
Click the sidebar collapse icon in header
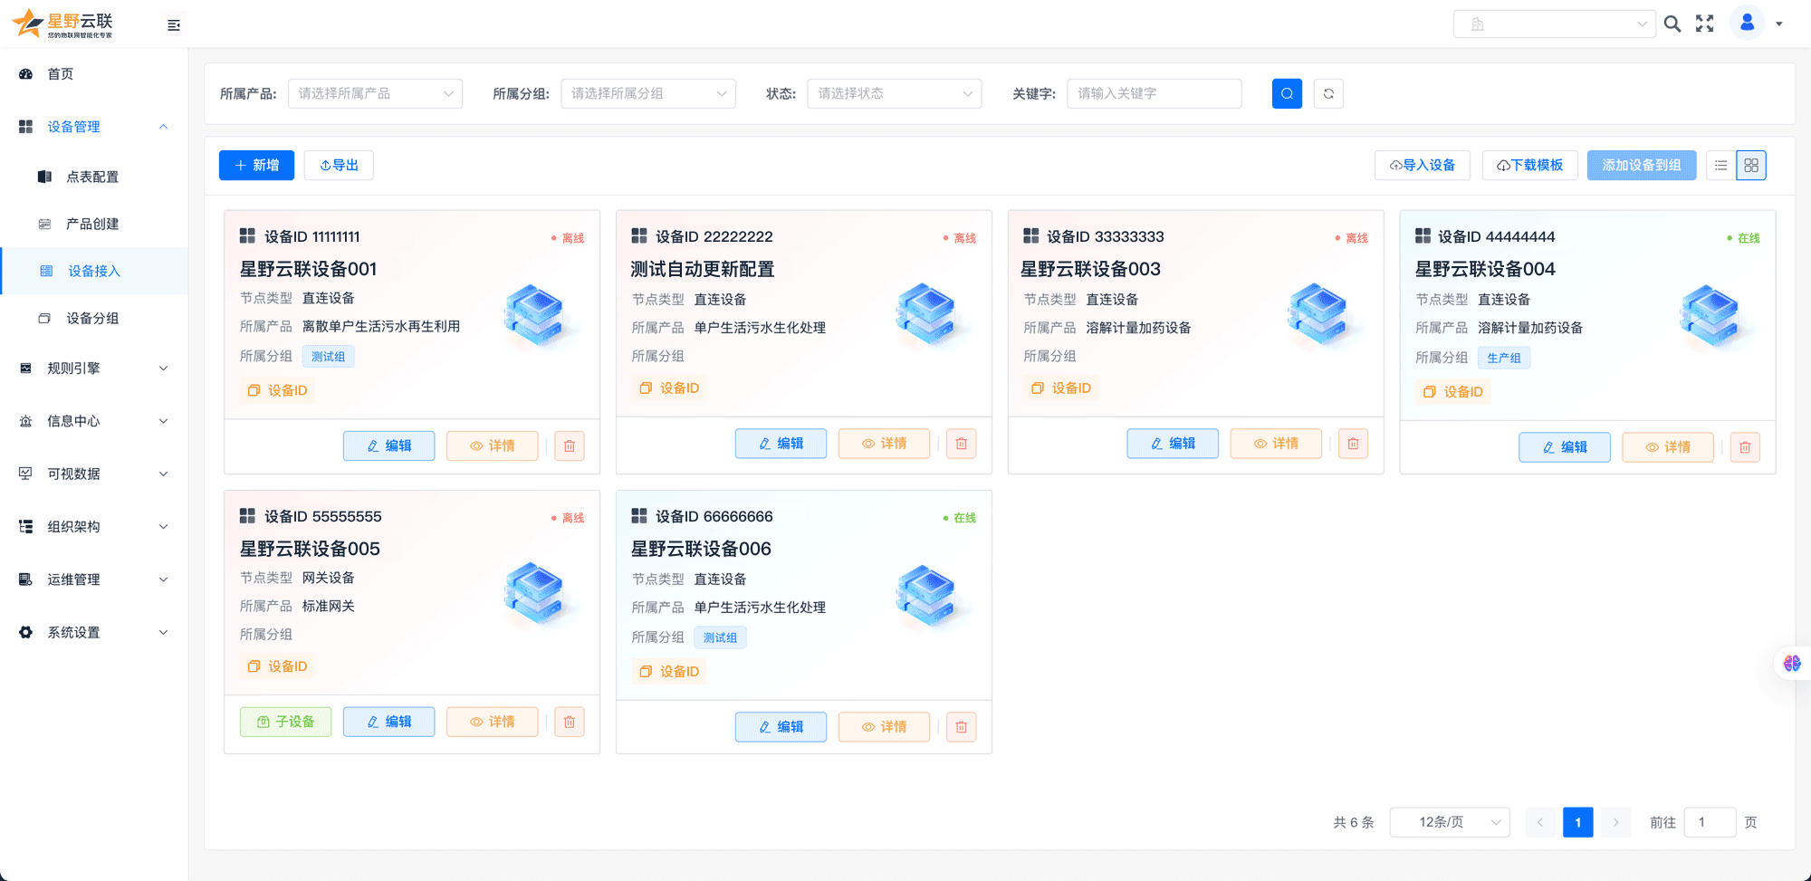pyautogui.click(x=174, y=25)
